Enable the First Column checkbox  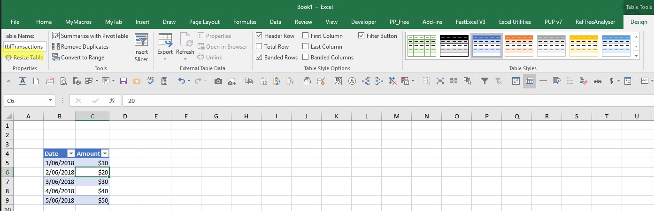pos(306,36)
